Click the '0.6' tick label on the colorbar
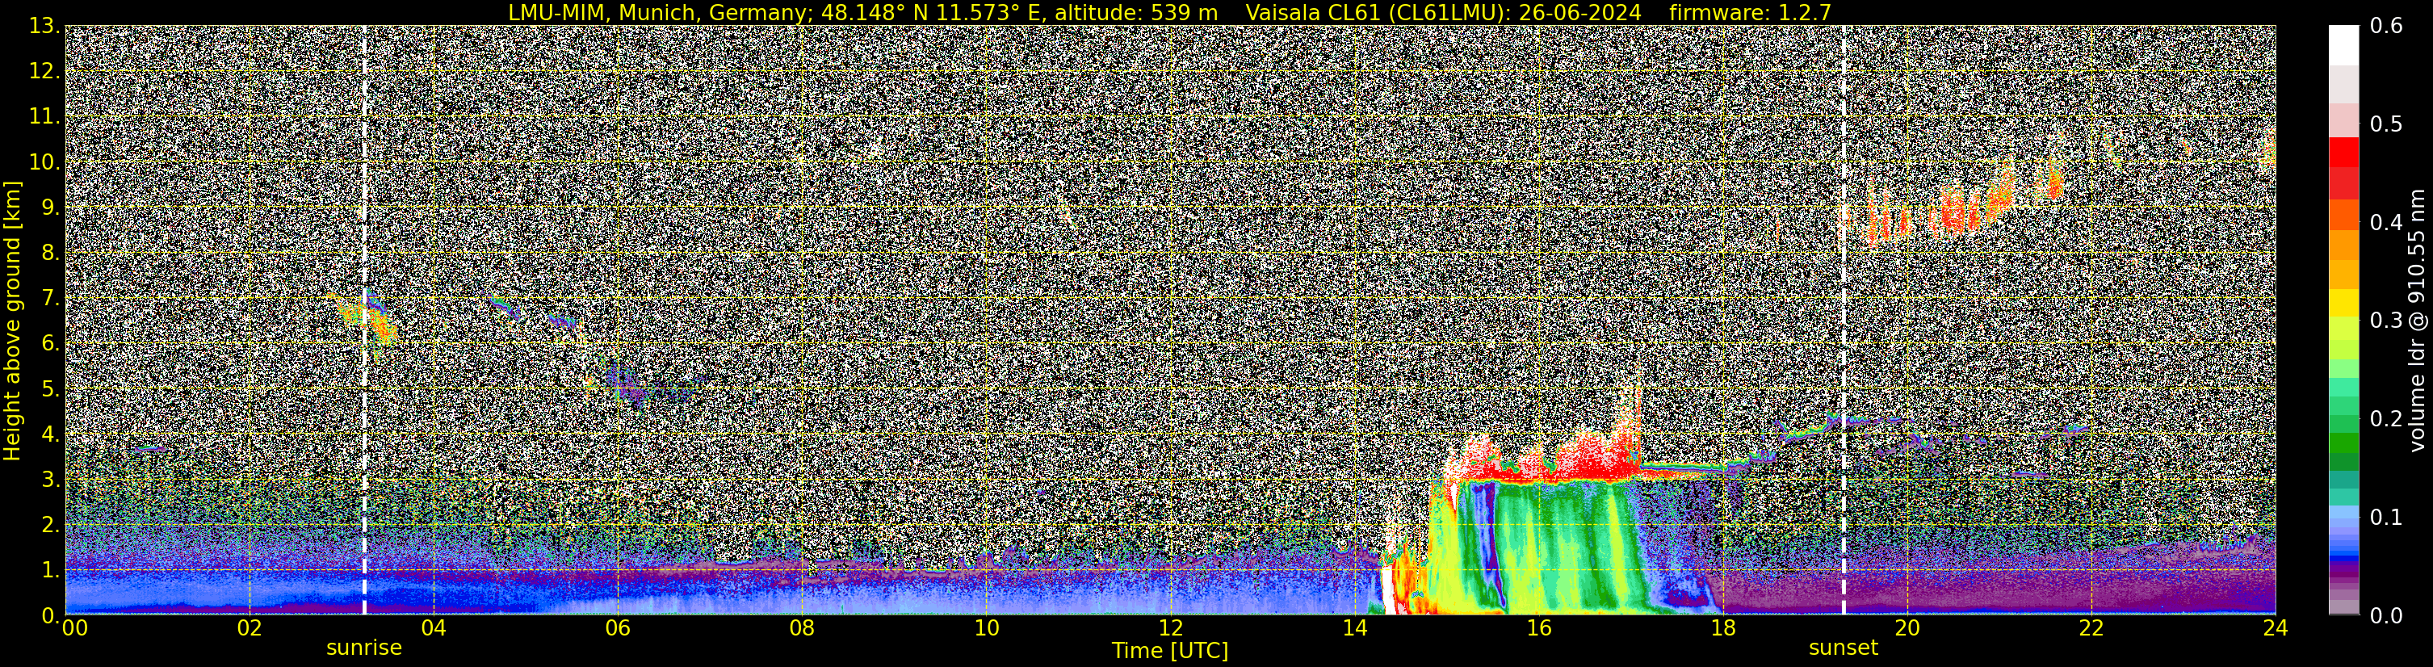 2387,26
